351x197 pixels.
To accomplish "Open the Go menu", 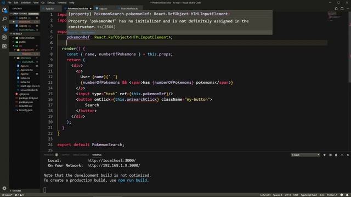I will tap(43, 3).
